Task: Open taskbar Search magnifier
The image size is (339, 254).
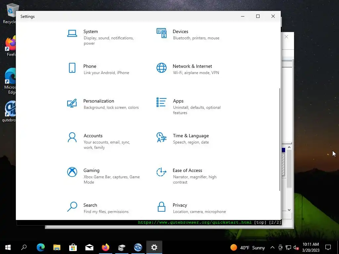Action: point(24,247)
